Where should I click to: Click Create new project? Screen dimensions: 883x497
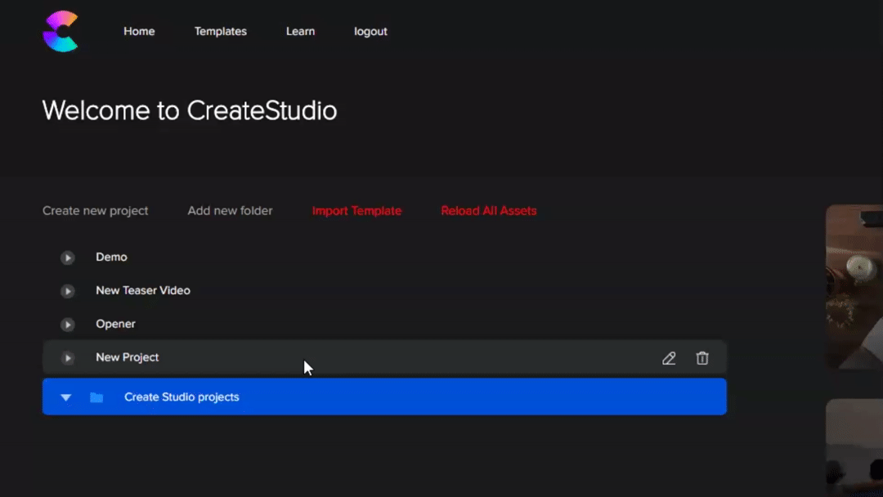click(95, 211)
